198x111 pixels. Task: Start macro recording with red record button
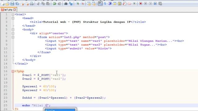141,4
